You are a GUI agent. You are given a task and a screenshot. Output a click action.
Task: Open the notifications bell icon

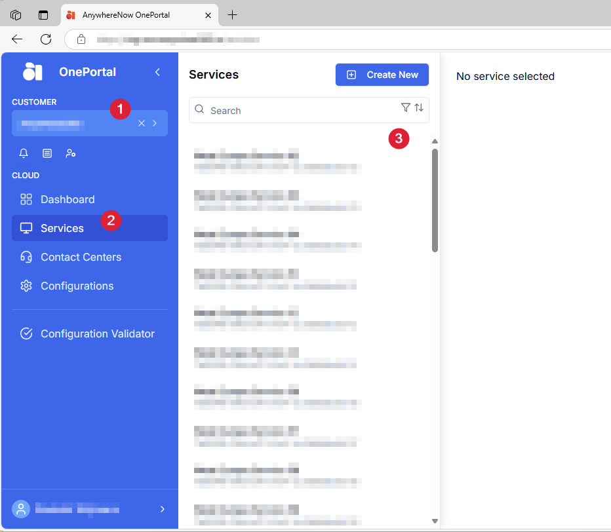(x=24, y=153)
